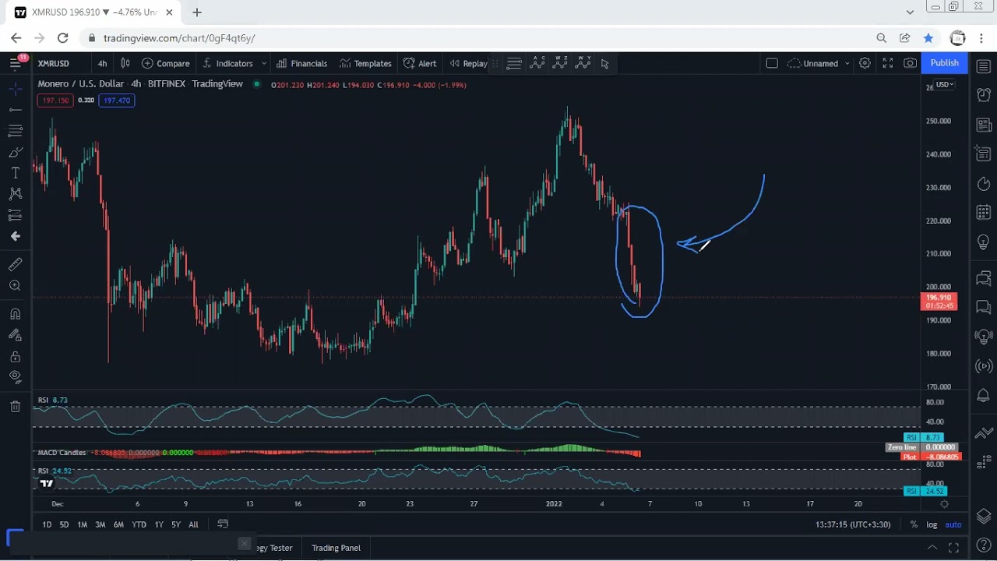Open chart settings gear icon

[865, 63]
